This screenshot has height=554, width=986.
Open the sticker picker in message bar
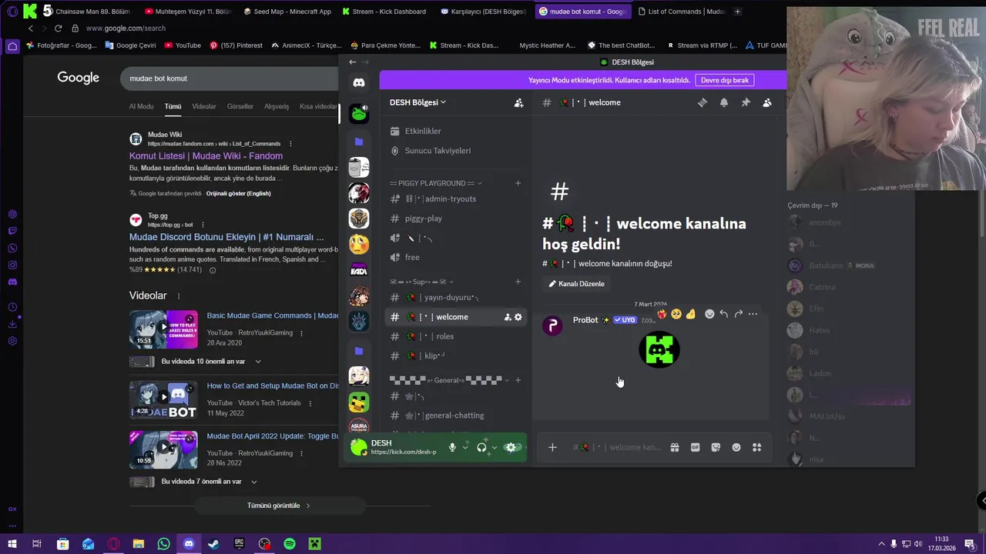click(x=716, y=447)
